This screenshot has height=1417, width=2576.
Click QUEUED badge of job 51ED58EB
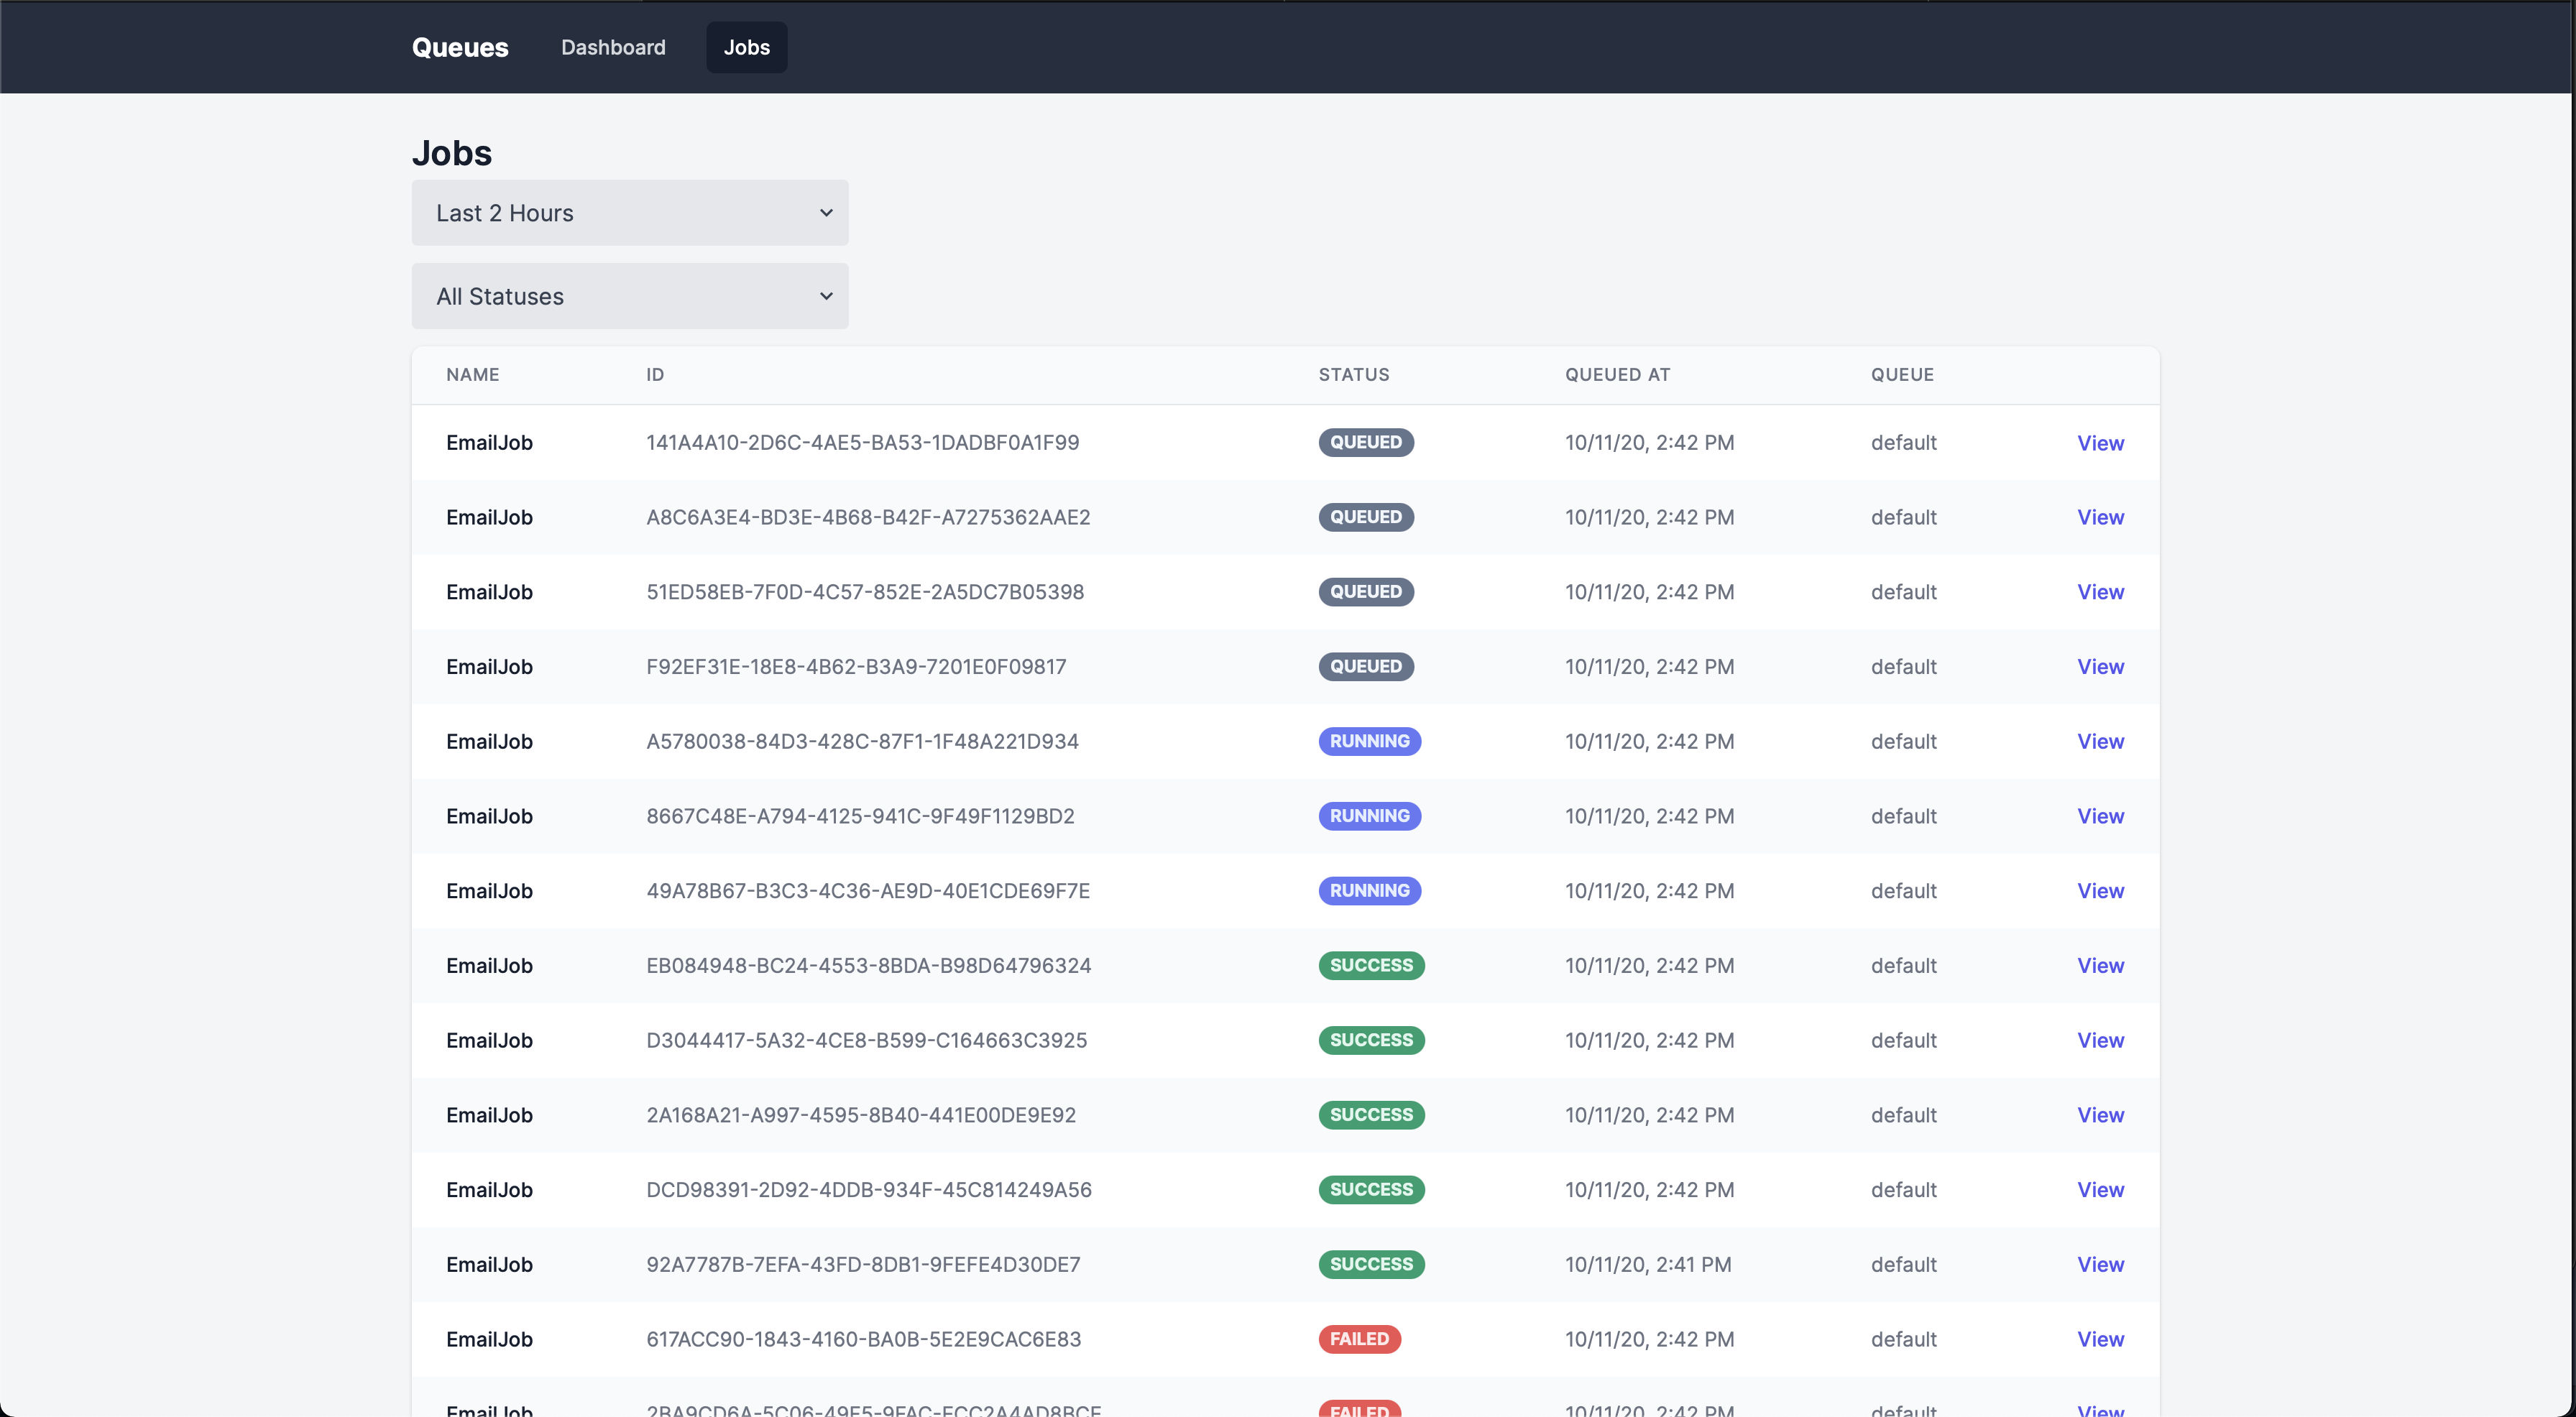pos(1365,592)
